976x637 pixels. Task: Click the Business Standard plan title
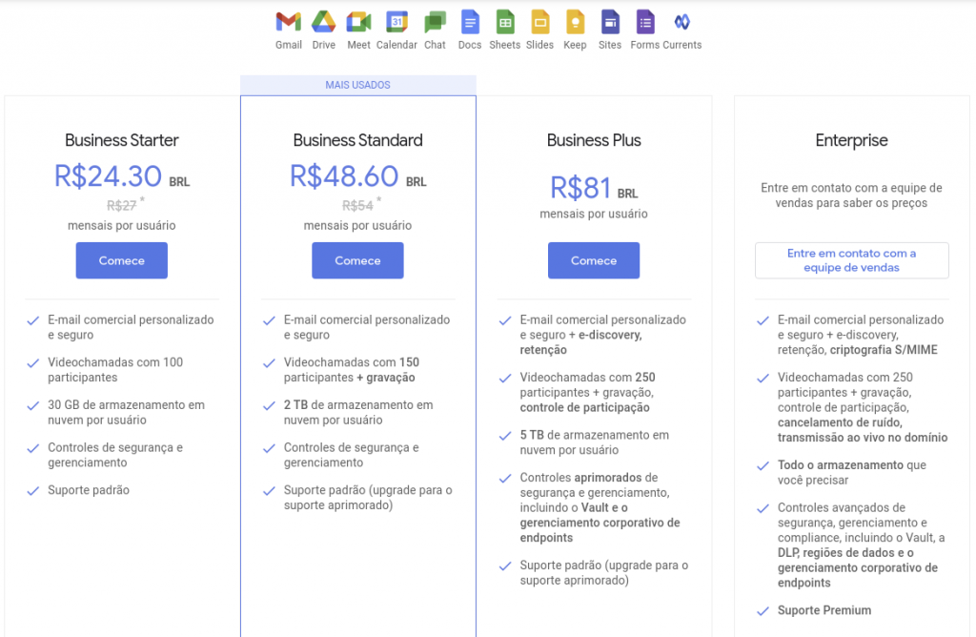357,140
